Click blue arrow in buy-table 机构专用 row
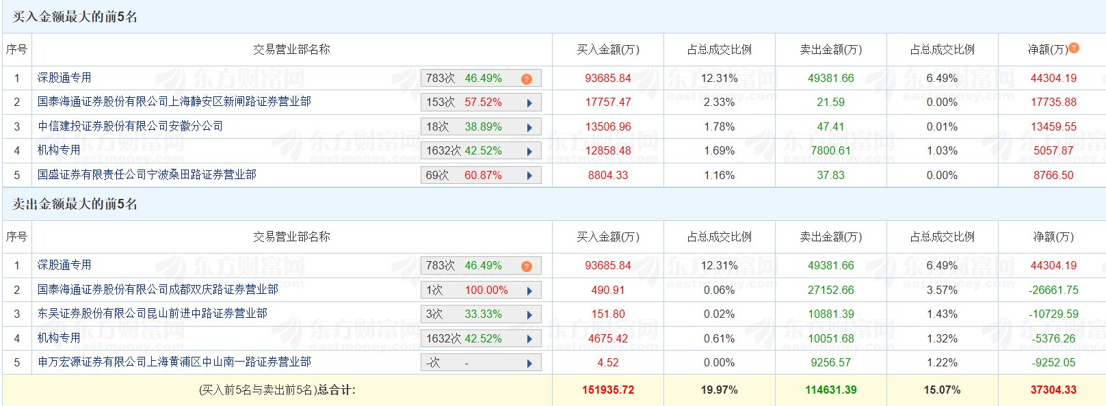Screen dimensions: 1106x406 [529, 151]
